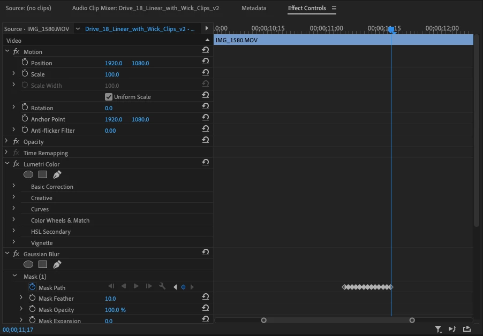
Task: Reset the Mask Feather parameter
Action: [206, 297]
